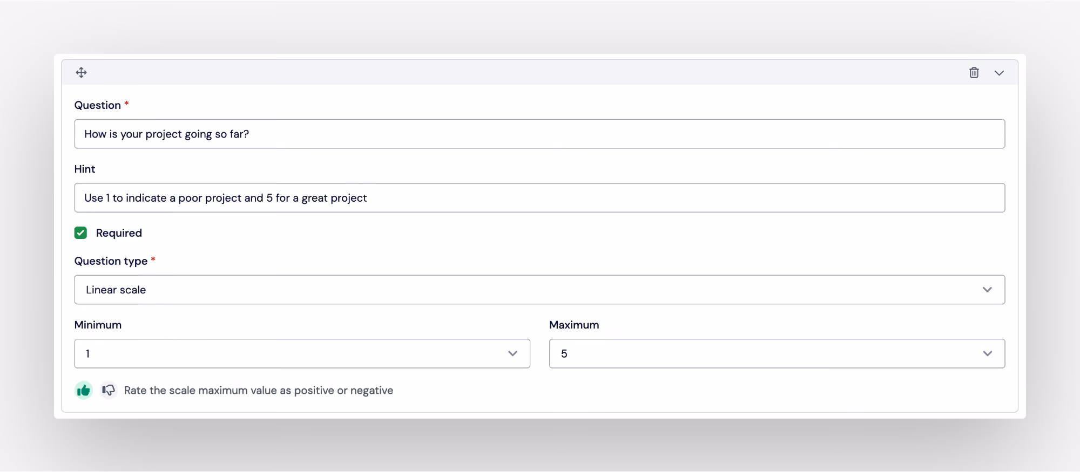Select the thumbs up positive rating icon
This screenshot has width=1080, height=472.
coord(84,390)
